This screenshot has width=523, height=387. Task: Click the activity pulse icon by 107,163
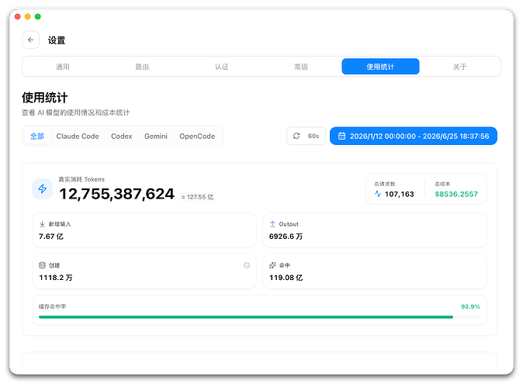coord(378,194)
